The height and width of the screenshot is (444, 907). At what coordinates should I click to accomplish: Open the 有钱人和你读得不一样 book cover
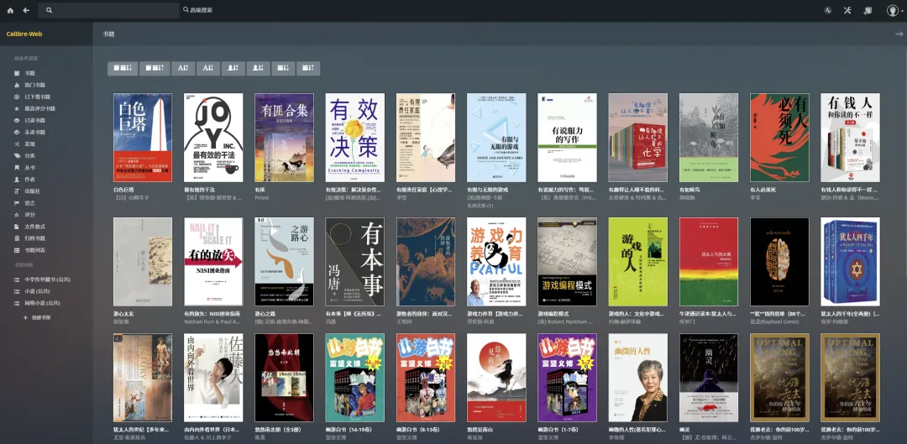[x=850, y=138]
